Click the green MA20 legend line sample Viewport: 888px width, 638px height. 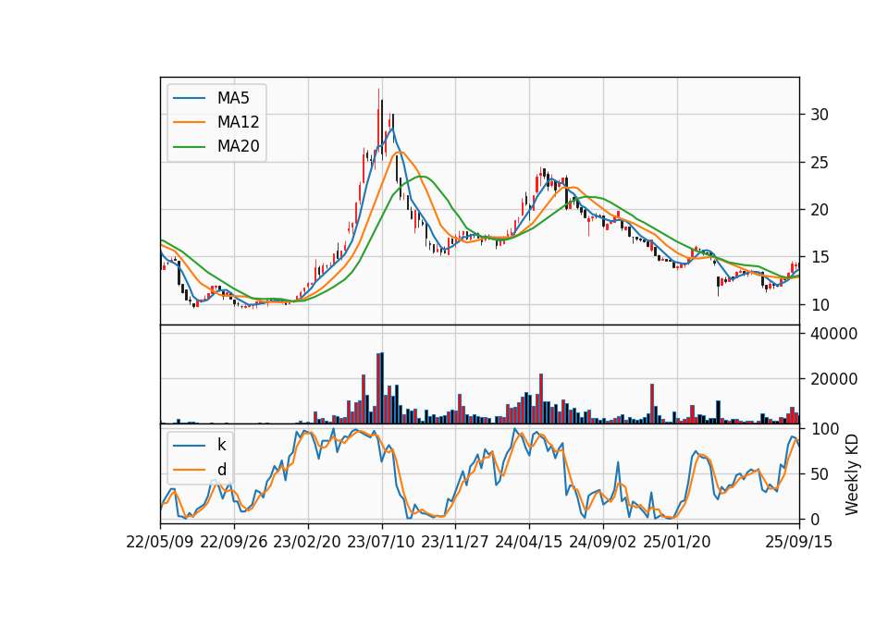point(189,147)
